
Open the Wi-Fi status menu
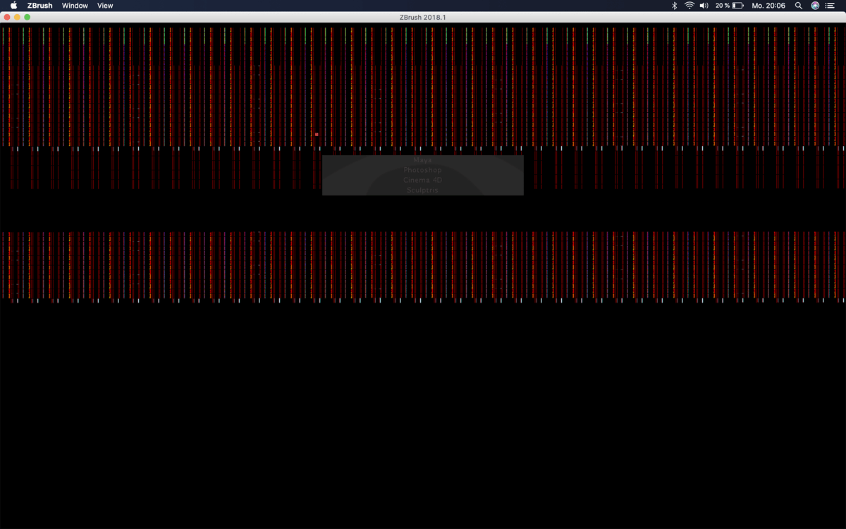coord(689,6)
